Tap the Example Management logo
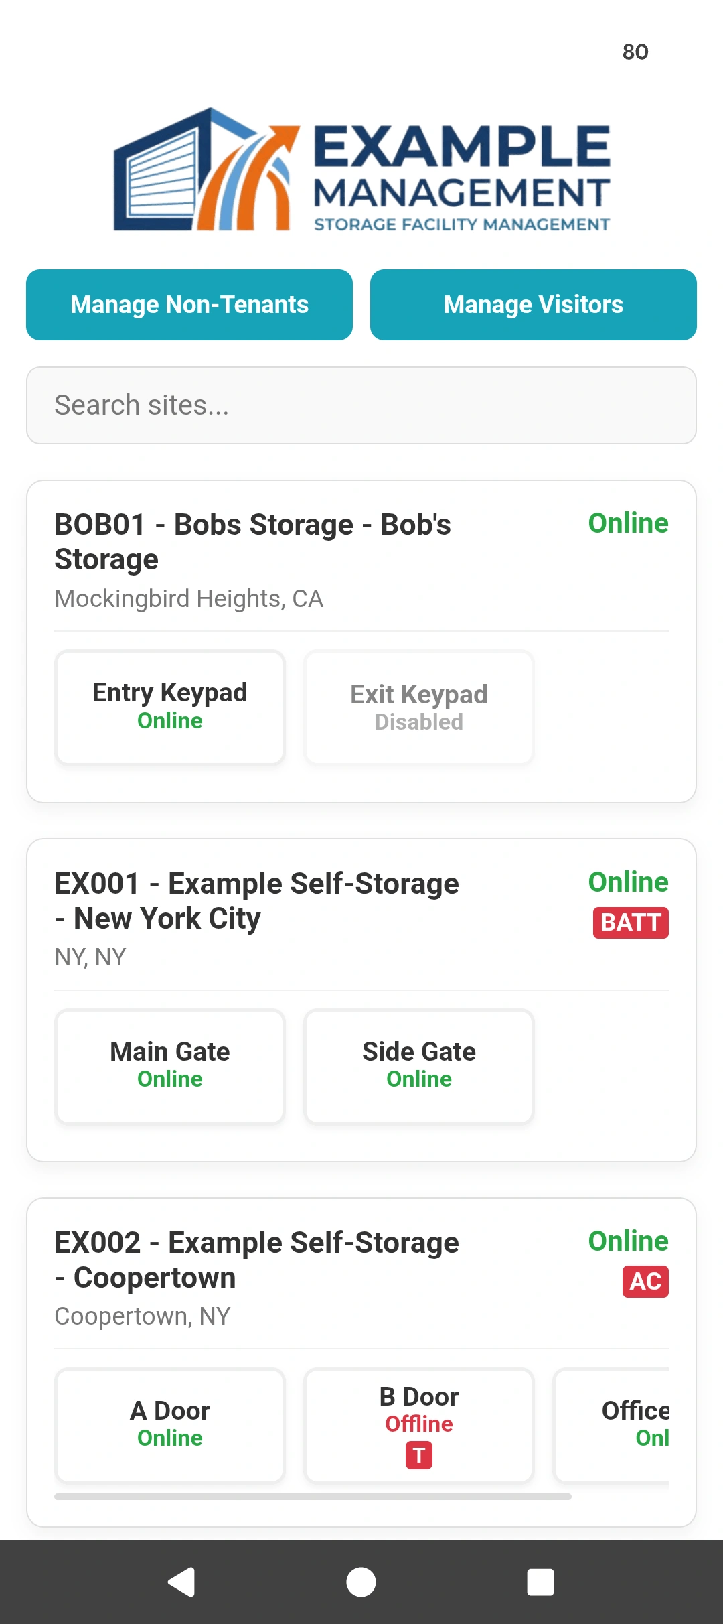Screen dimensions: 723x1624 [x=361, y=170]
